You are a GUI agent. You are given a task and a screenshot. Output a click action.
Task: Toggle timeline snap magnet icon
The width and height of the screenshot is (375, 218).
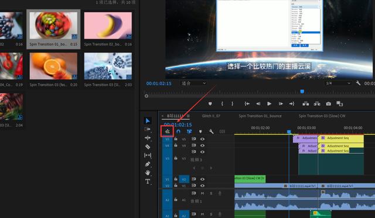pyautogui.click(x=178, y=131)
